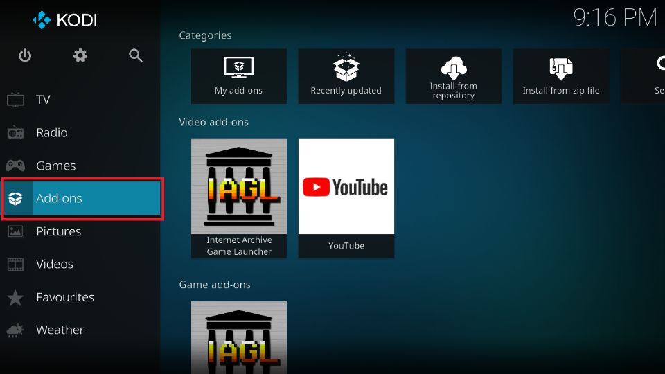Screen dimensions: 665x374
Task: Click the Videos filmstrip icon
Action: tap(16, 264)
